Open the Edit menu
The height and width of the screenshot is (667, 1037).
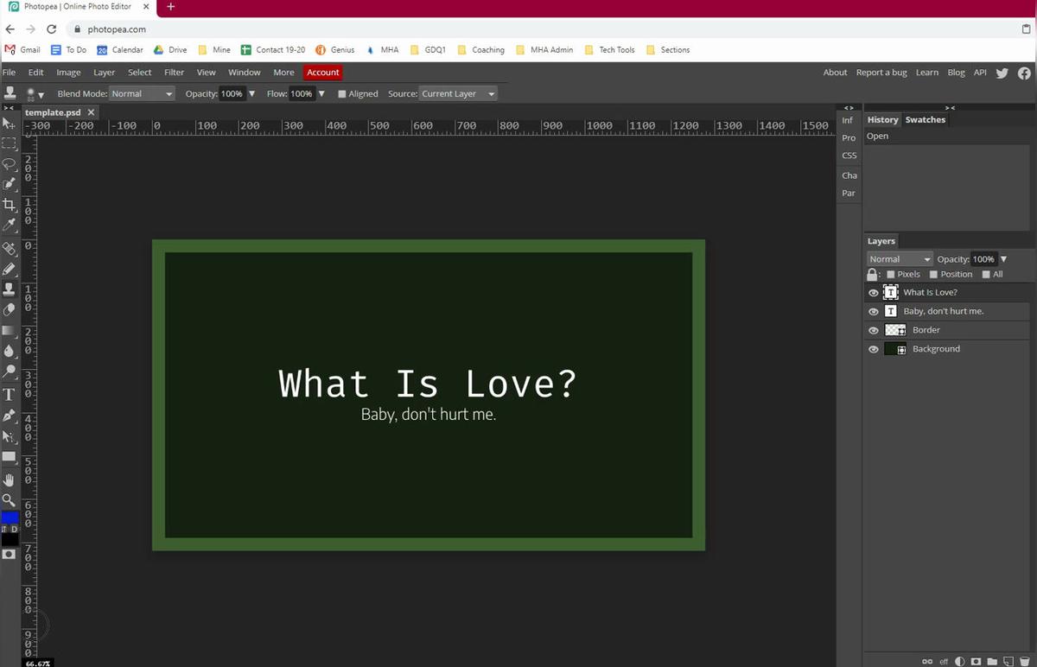[35, 73]
